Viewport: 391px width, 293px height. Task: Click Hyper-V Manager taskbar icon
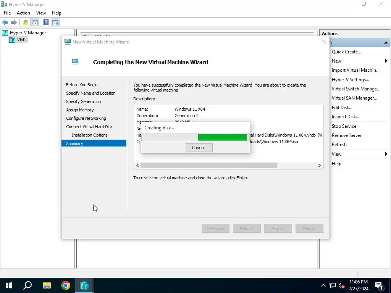[84, 285]
